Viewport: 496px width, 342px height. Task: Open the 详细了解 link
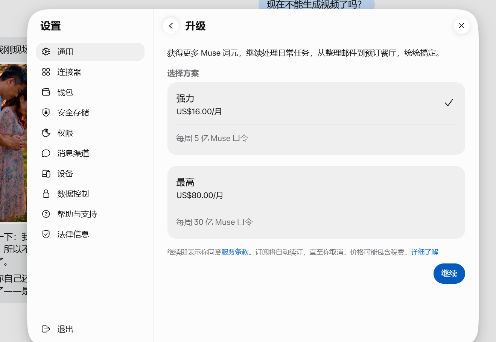point(424,252)
